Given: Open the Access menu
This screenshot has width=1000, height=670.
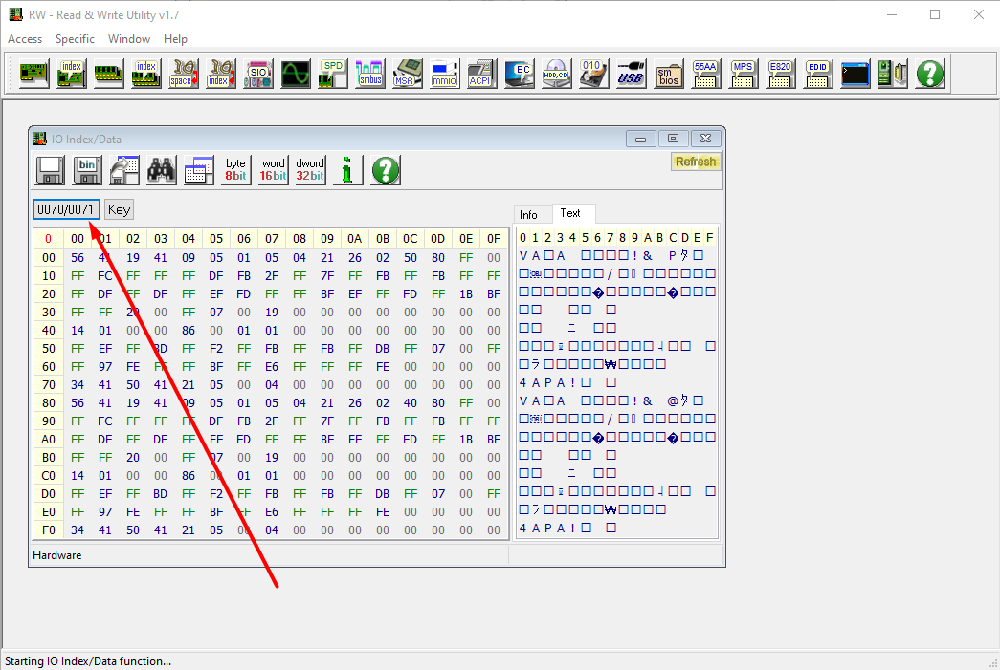Looking at the screenshot, I should [x=25, y=39].
